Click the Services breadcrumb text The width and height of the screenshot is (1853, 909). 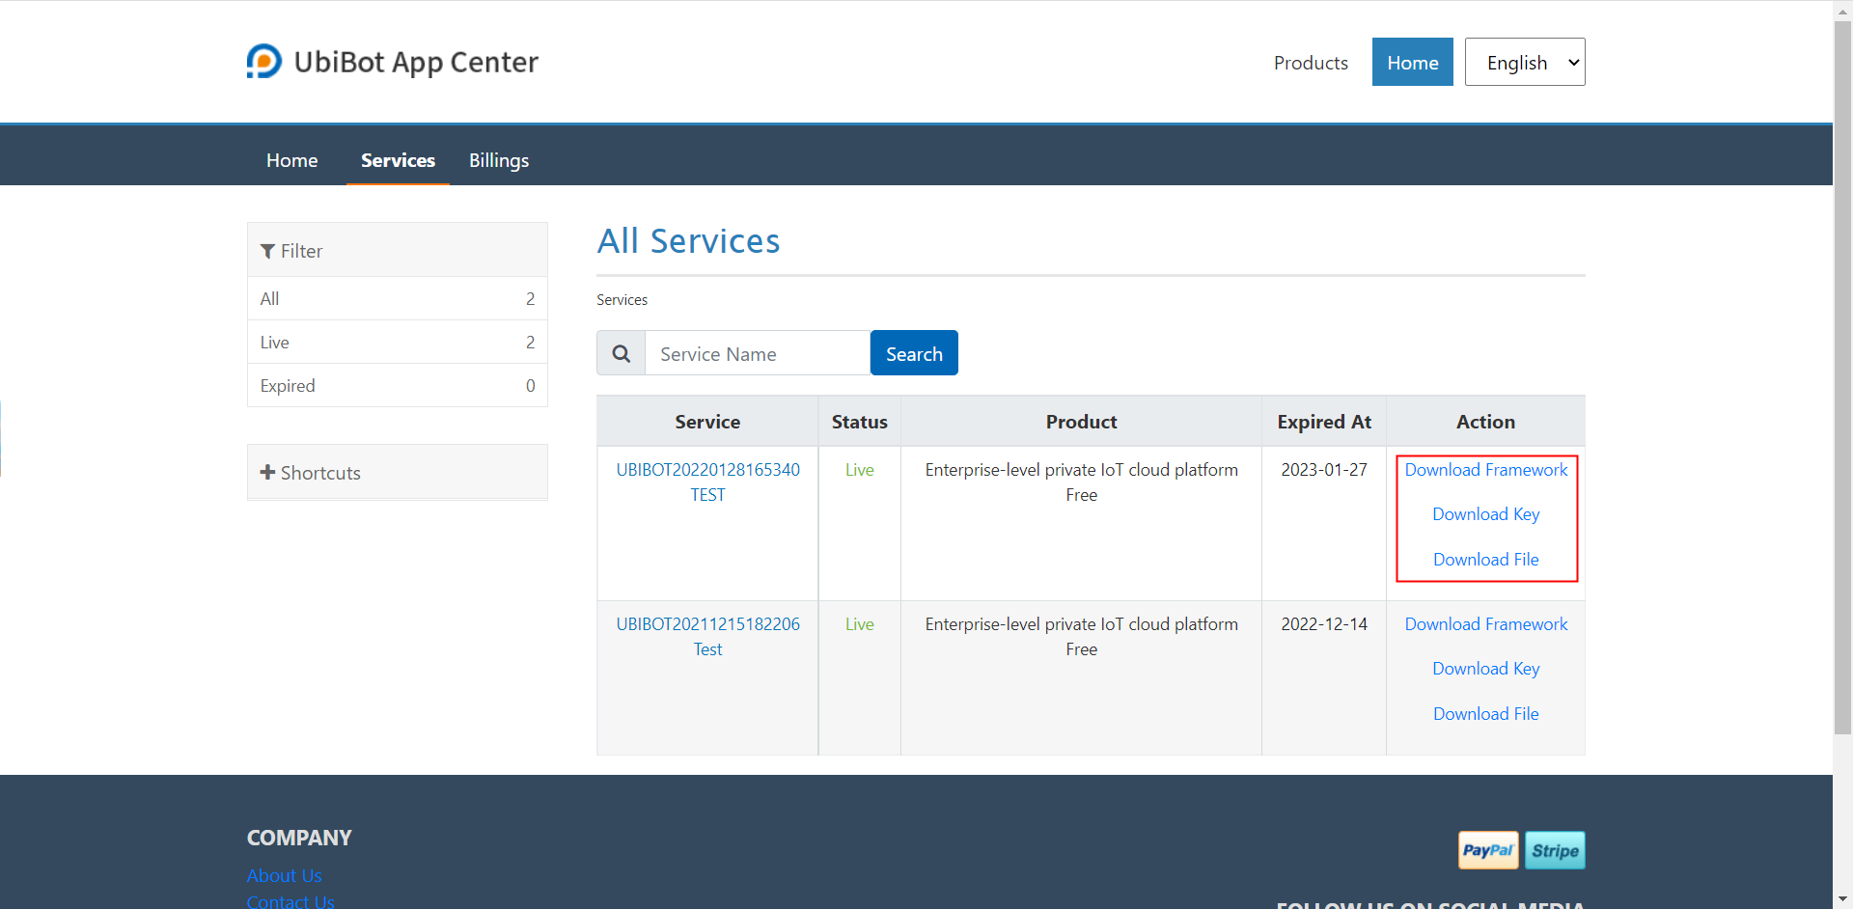click(622, 300)
